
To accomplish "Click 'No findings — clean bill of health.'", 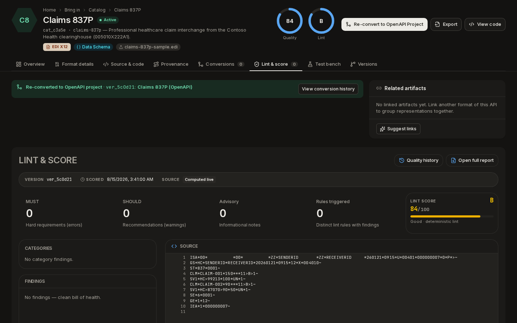I will click(x=63, y=298).
